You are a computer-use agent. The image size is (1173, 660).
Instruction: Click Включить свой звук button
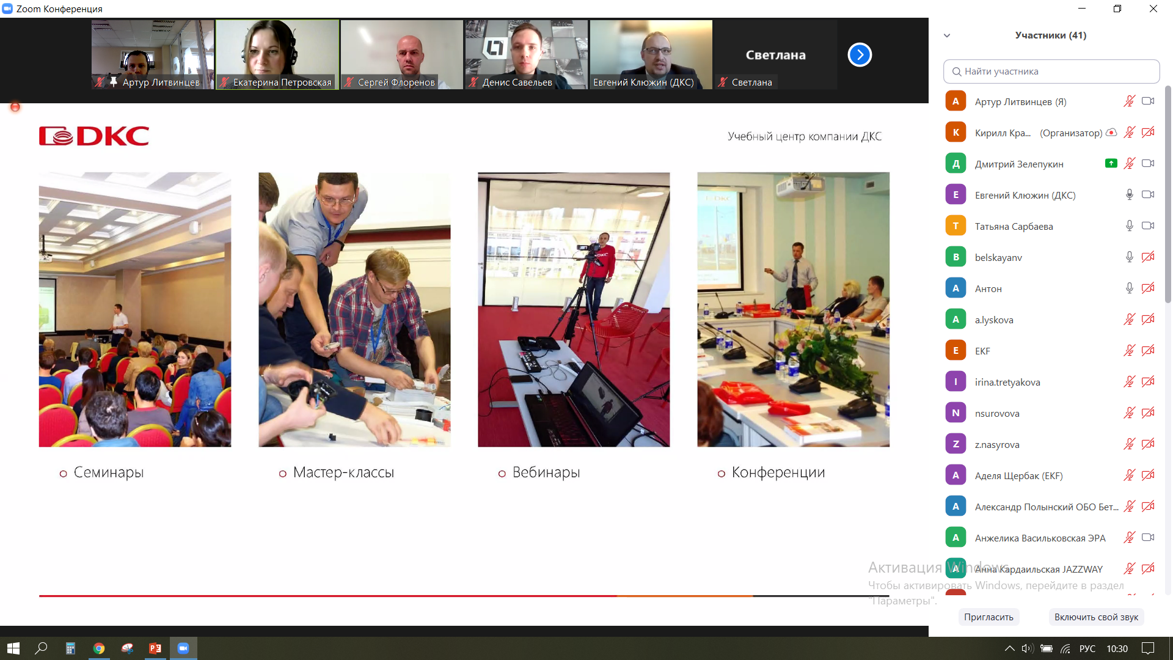pos(1095,617)
